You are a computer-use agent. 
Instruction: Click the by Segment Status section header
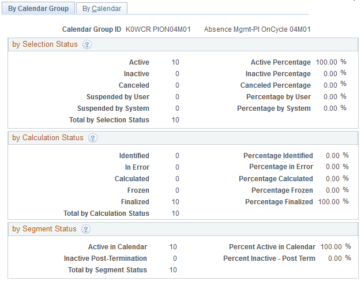(x=44, y=229)
